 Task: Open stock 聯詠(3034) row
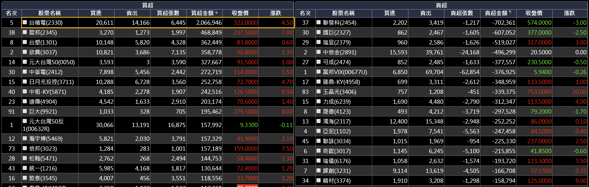[x=442, y=141]
